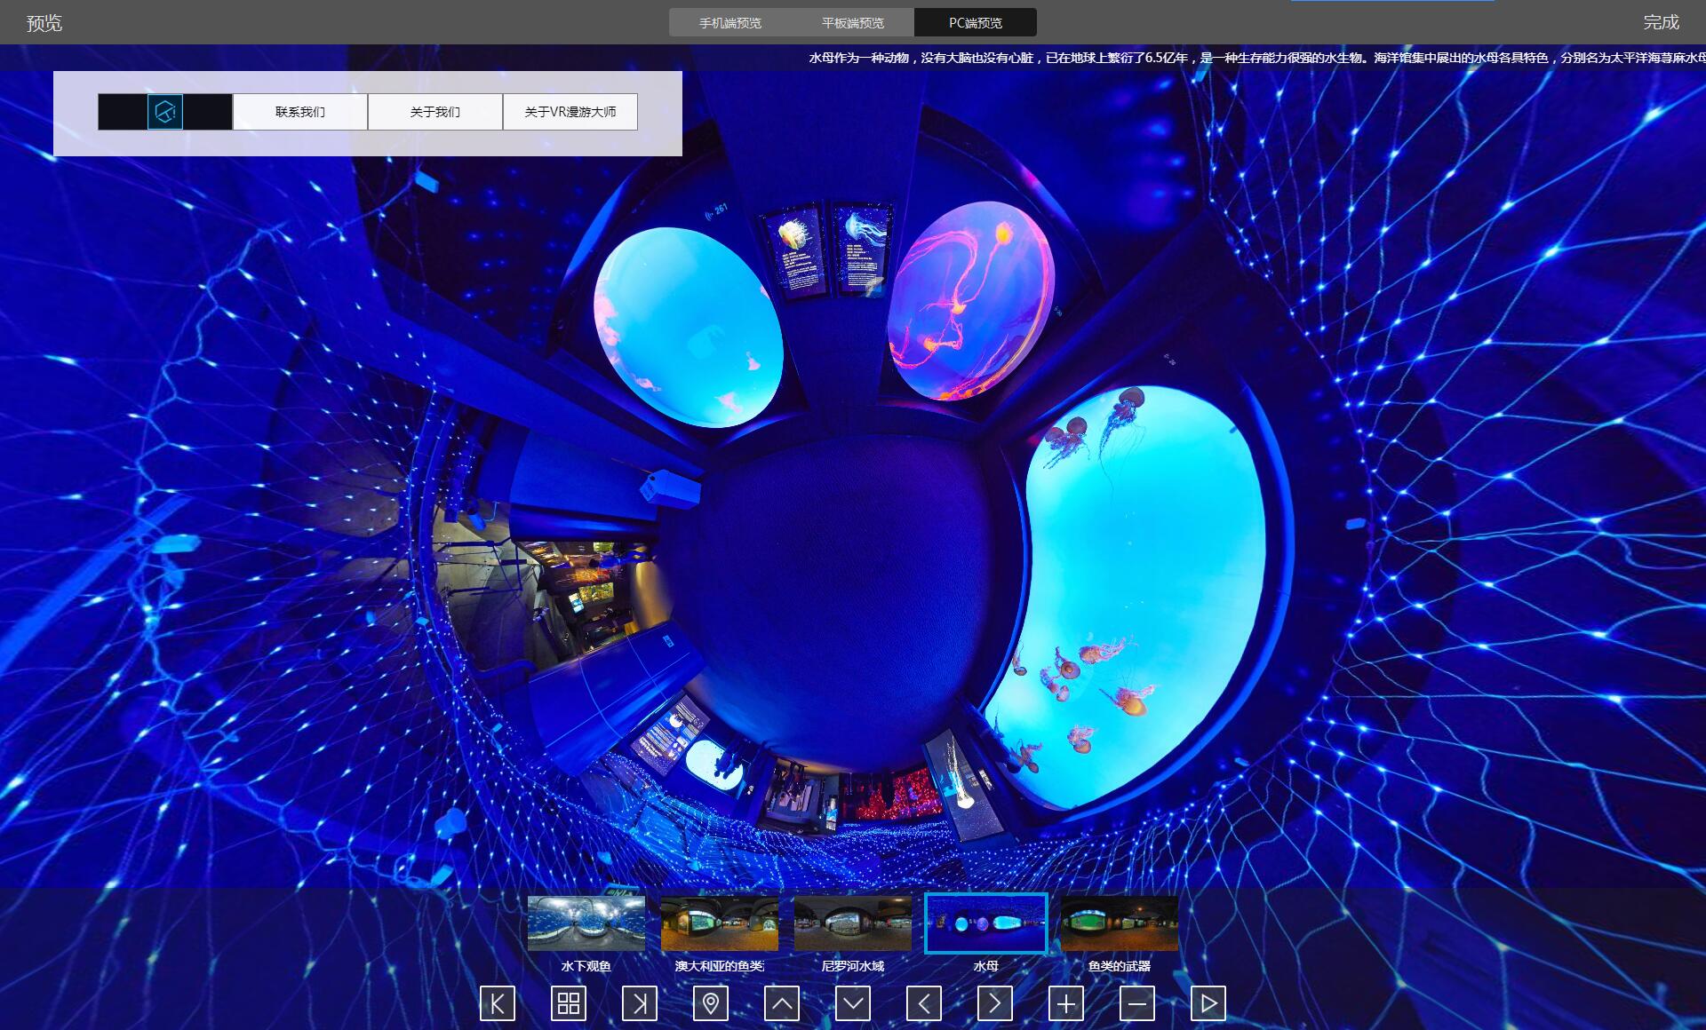The height and width of the screenshot is (1030, 1706).
Task: Switch to 手机端预览 tab
Action: click(730, 22)
